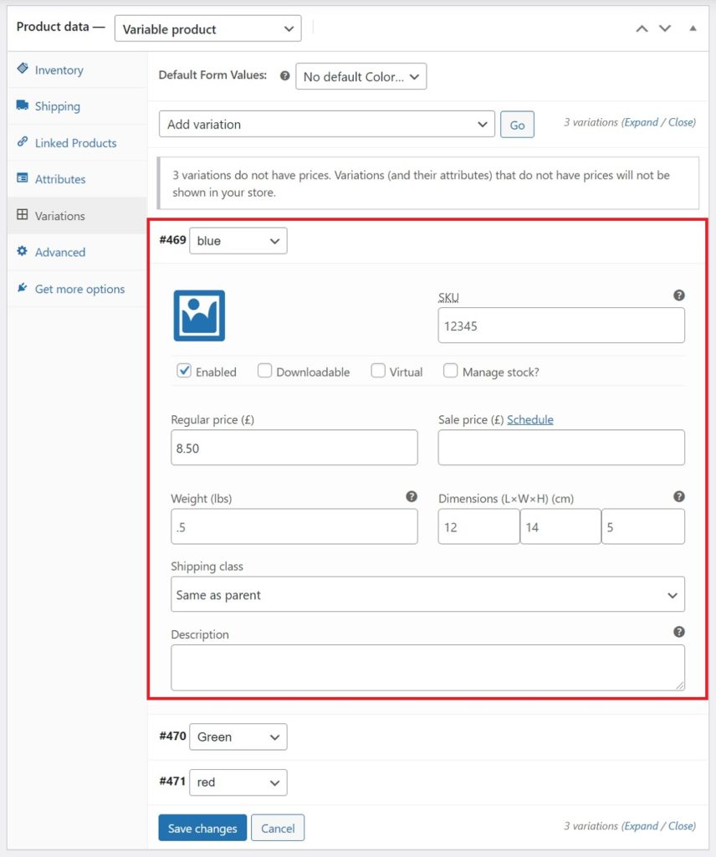Screen dimensions: 716x857
Task: Click the Weight (lbs) input field
Action: coord(294,526)
